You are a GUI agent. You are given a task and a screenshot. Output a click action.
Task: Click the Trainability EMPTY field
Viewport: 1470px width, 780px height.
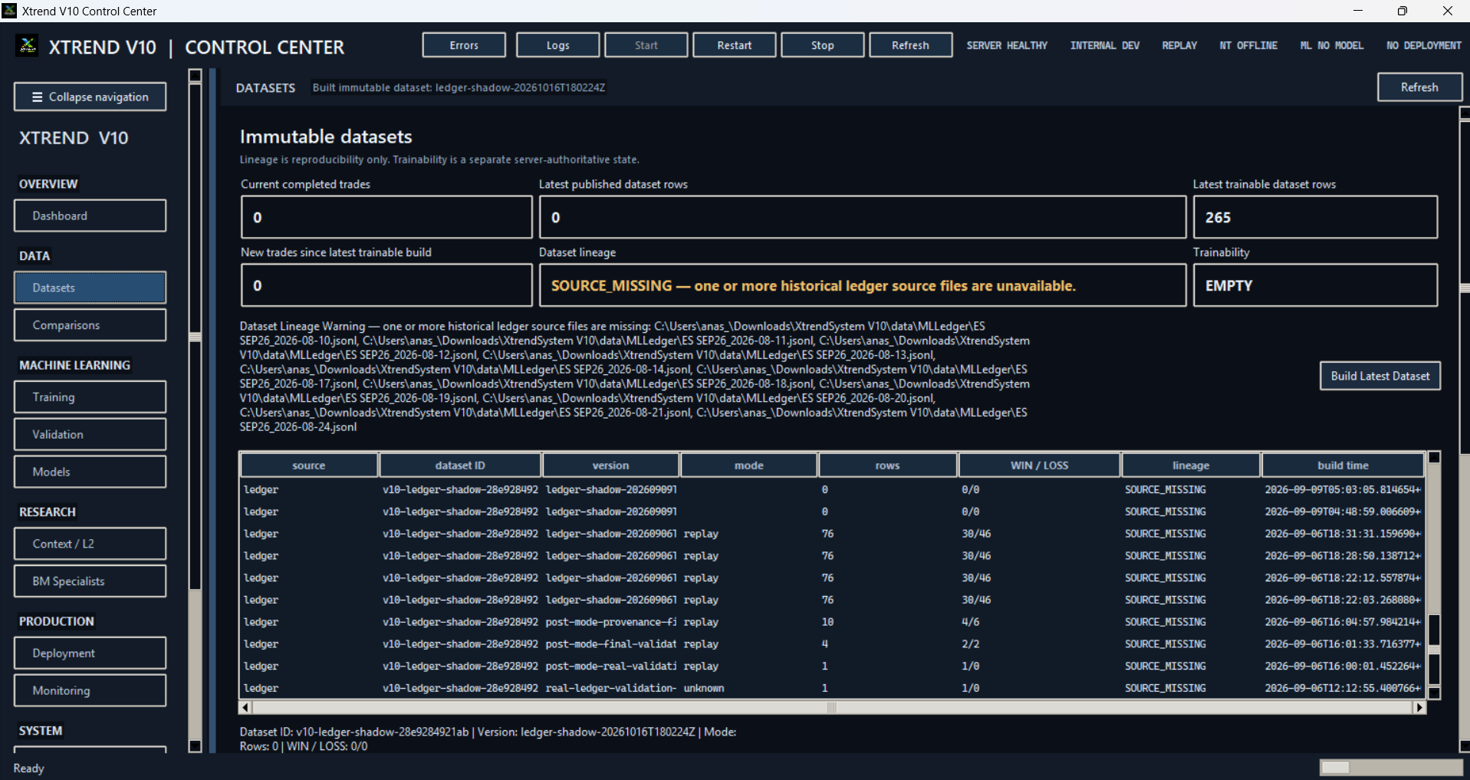(x=1315, y=285)
